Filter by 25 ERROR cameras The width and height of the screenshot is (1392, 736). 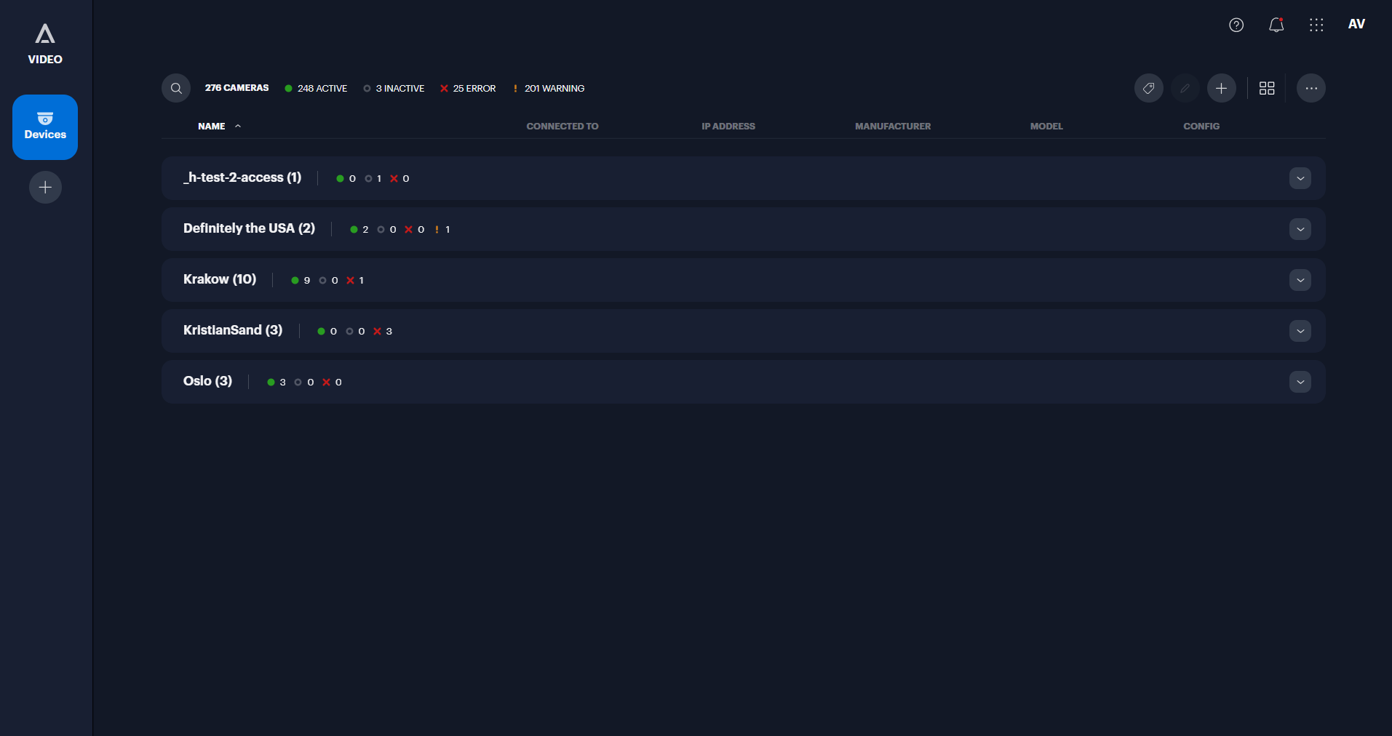coord(468,88)
